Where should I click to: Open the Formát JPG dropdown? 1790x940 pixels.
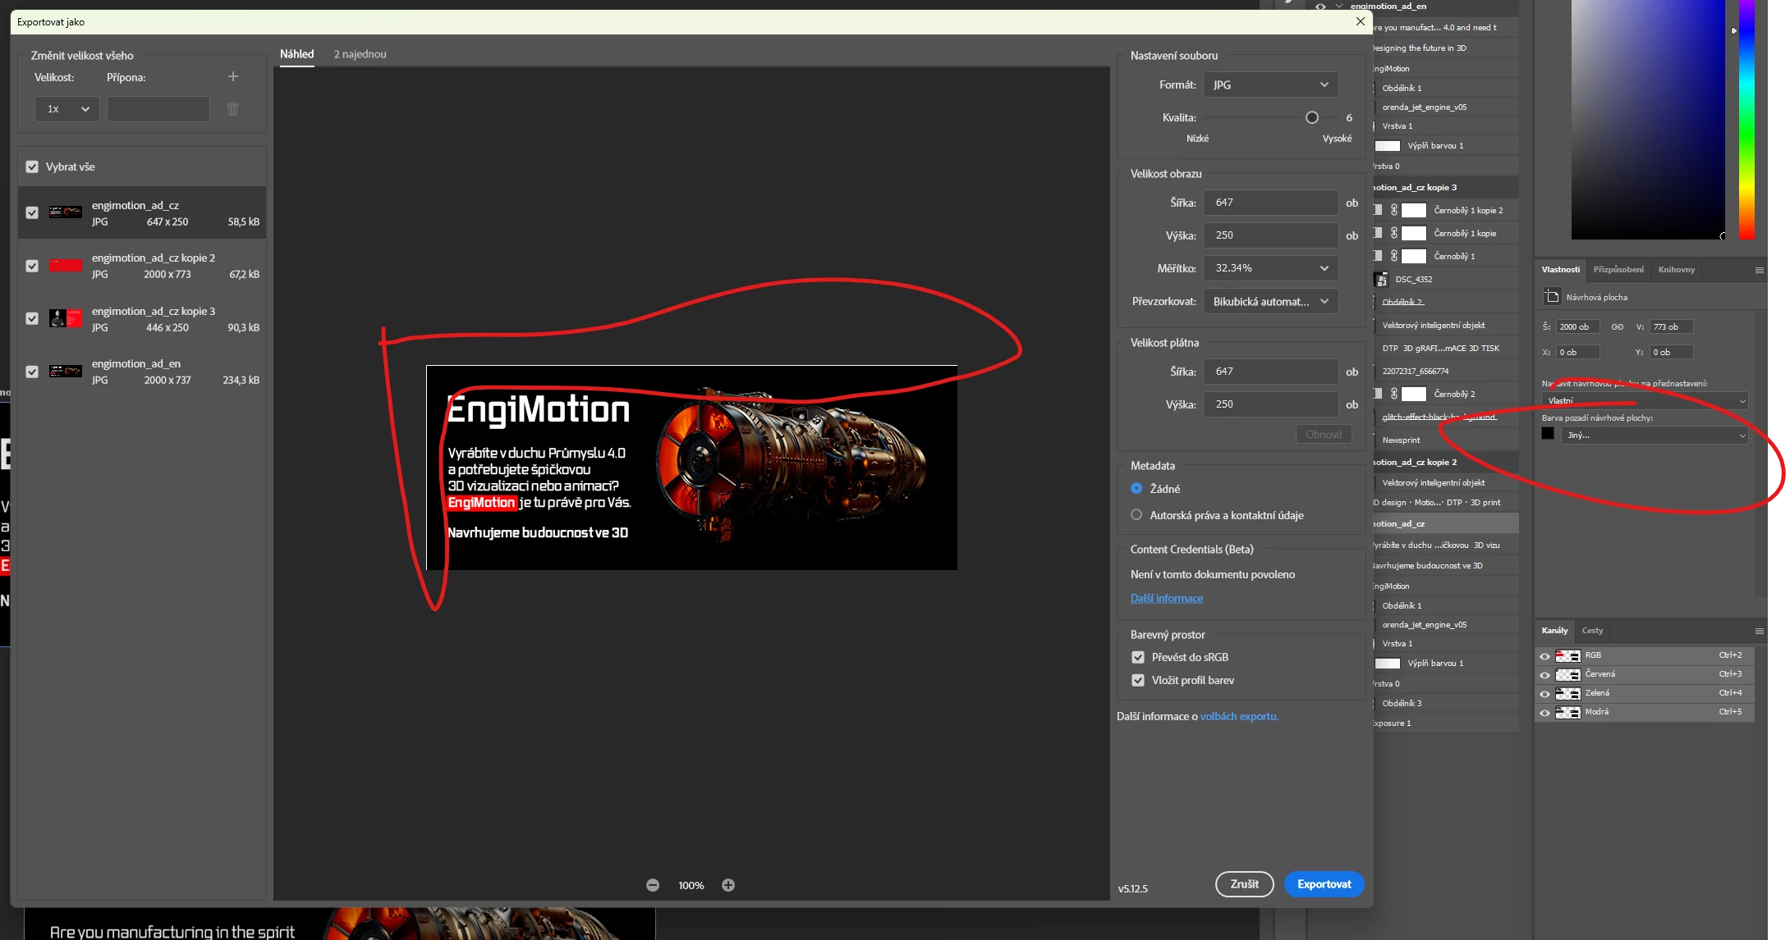[x=1271, y=84]
